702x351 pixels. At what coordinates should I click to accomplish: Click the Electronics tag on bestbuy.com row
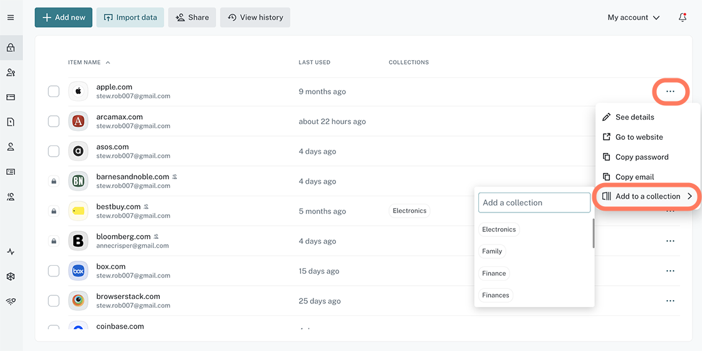tap(410, 211)
